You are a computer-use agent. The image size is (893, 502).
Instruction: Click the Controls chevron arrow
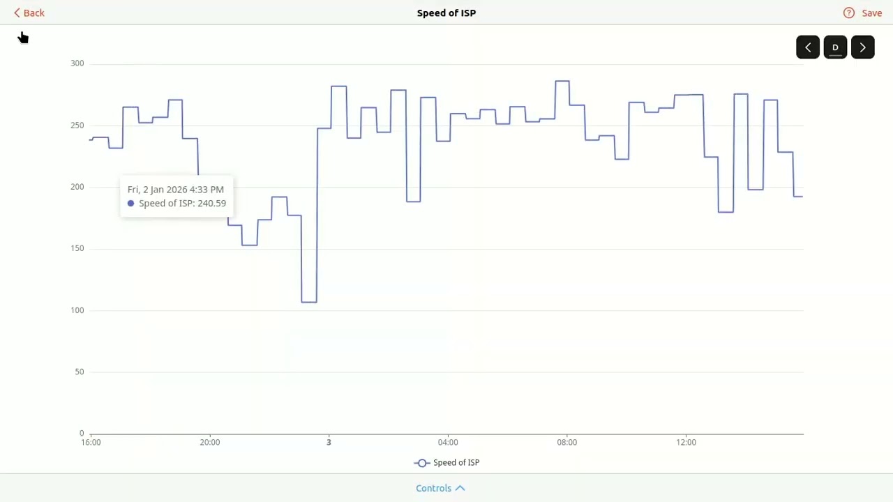pyautogui.click(x=460, y=488)
